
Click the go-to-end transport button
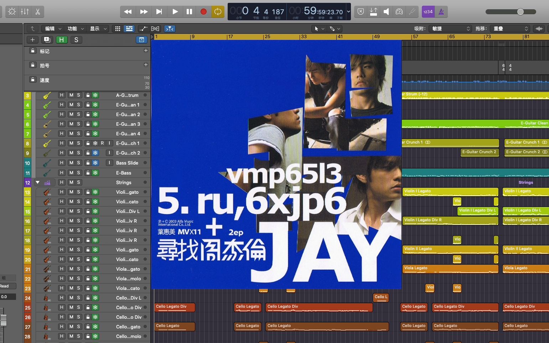(x=159, y=11)
